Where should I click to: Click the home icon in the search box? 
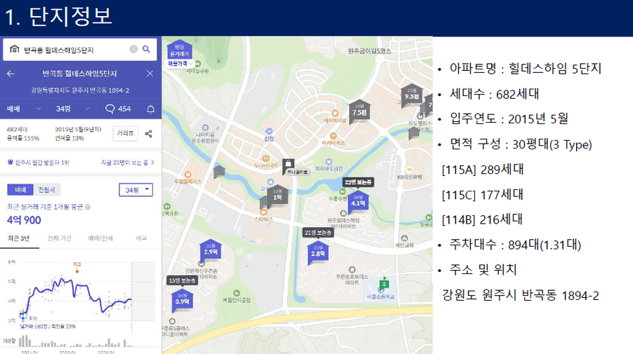15,49
